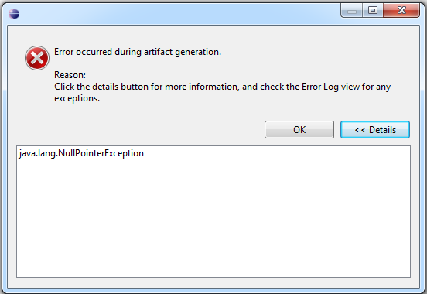Click the 'Click the details button' instruction text
The height and width of the screenshot is (294, 427).
point(222,92)
